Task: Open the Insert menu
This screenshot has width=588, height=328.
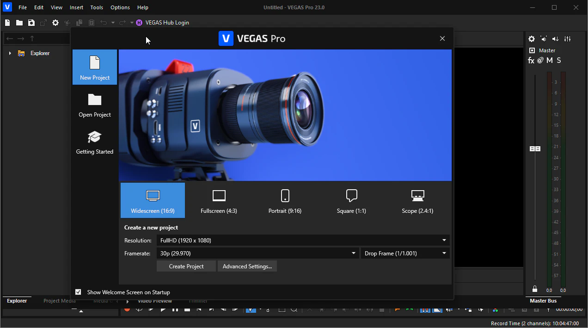Action: [76, 7]
